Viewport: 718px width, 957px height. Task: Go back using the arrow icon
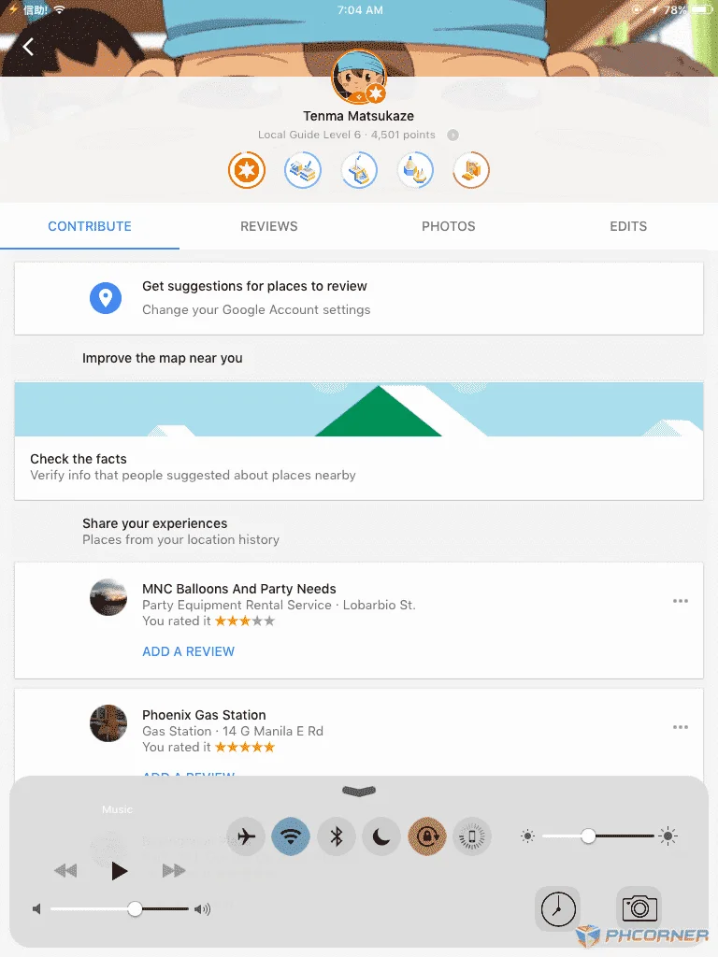[x=28, y=47]
